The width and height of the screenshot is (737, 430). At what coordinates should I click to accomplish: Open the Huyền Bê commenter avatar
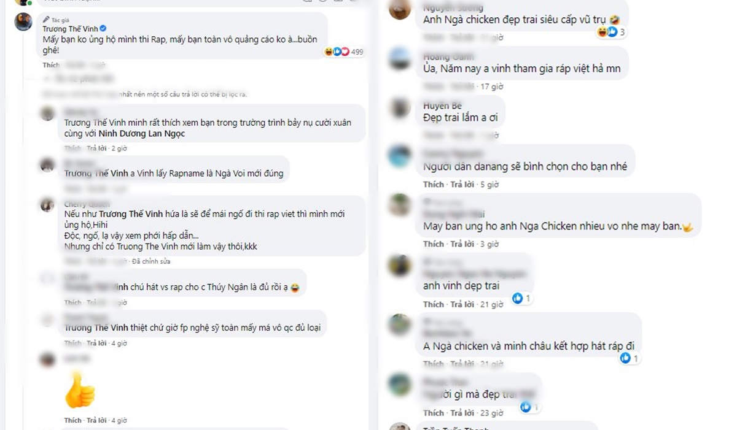[400, 108]
